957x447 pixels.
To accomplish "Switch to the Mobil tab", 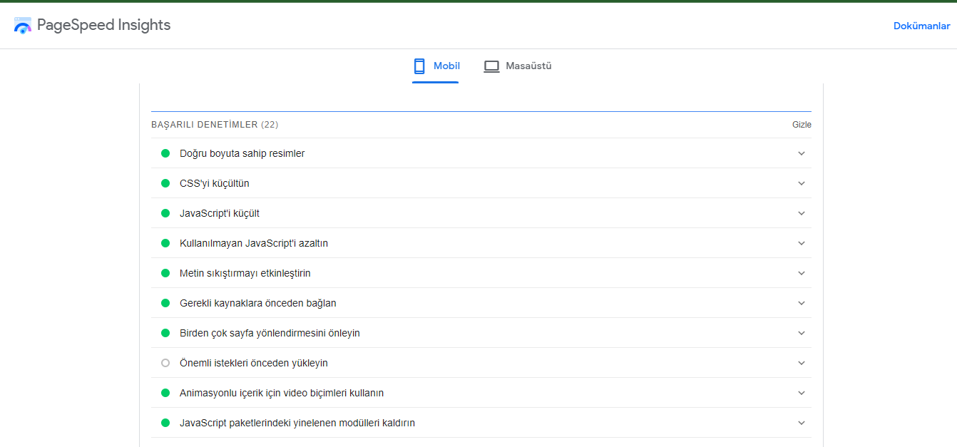I will [x=446, y=66].
